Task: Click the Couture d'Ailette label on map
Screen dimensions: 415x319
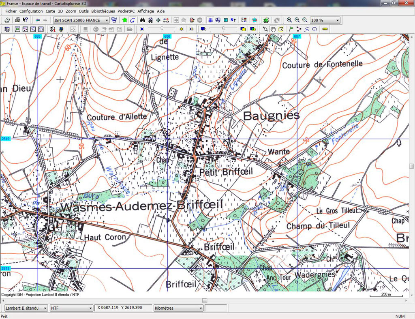Action: click(x=117, y=117)
